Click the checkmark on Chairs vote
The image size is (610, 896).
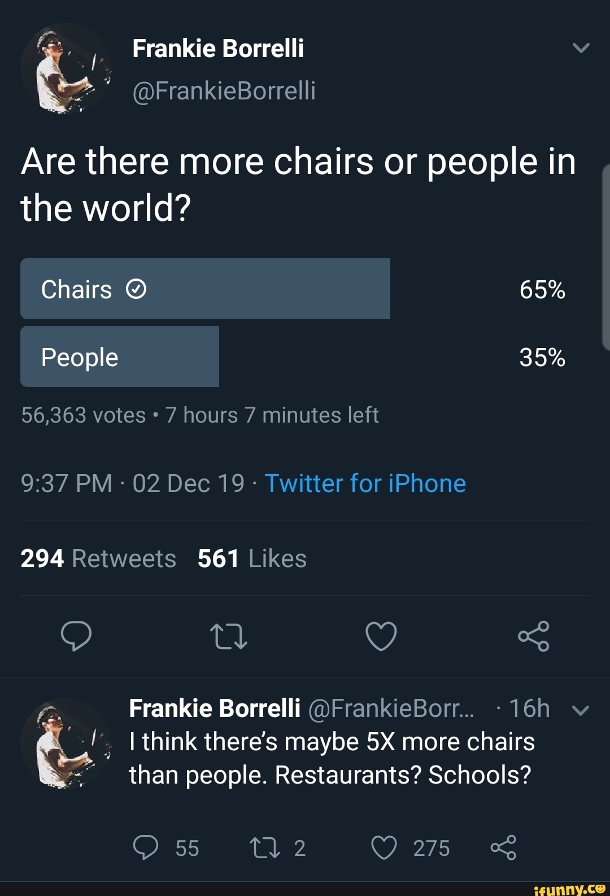click(135, 289)
